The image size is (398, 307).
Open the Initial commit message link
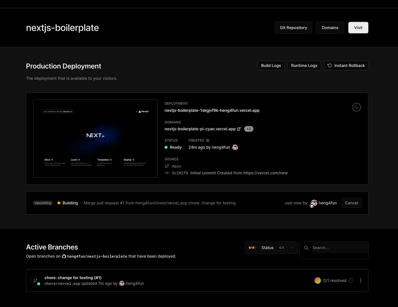[x=239, y=173]
